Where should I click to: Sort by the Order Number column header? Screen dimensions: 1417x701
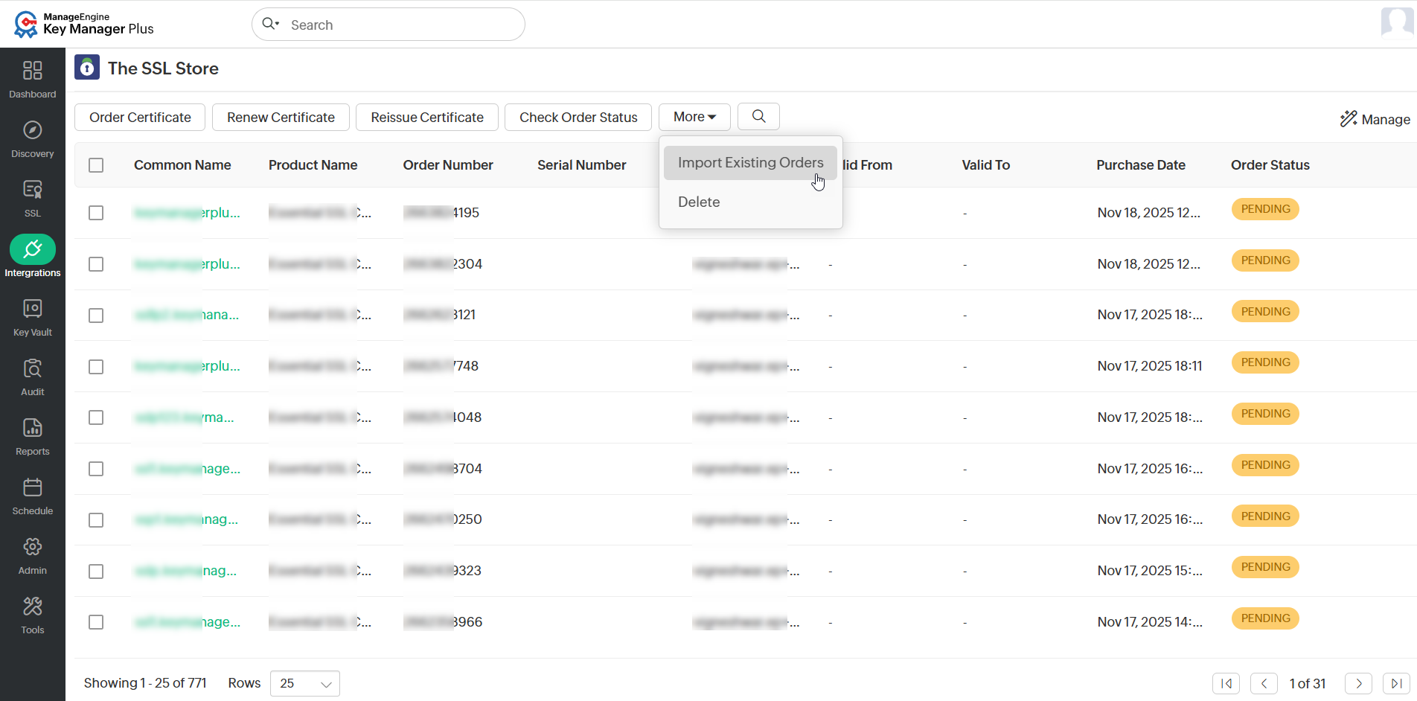click(448, 165)
